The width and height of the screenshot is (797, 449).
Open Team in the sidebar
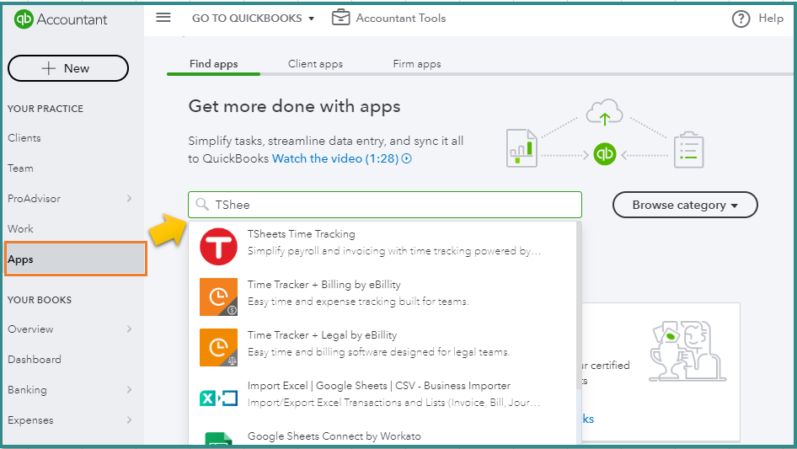[20, 168]
